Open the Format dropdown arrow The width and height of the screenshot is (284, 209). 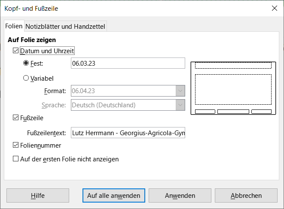180,91
